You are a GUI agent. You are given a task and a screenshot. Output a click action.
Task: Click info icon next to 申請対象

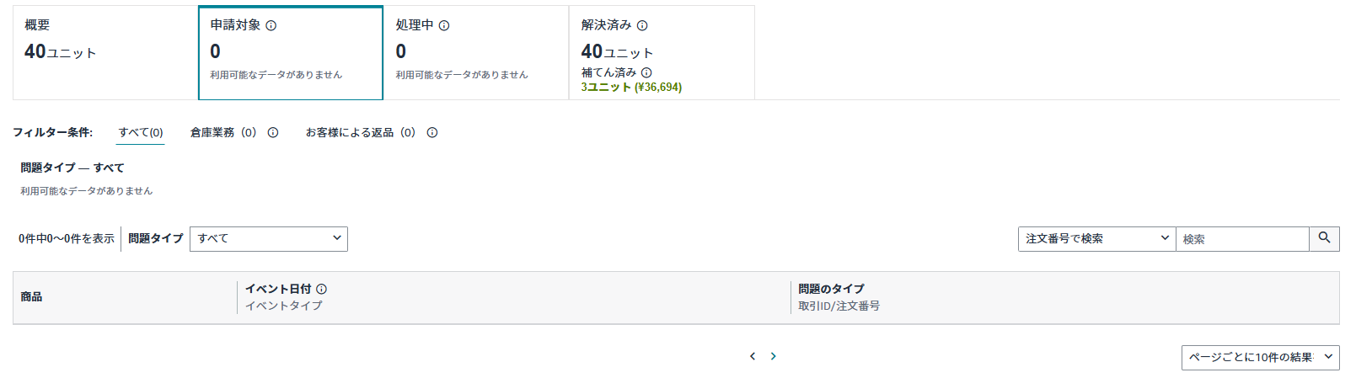[x=271, y=26]
